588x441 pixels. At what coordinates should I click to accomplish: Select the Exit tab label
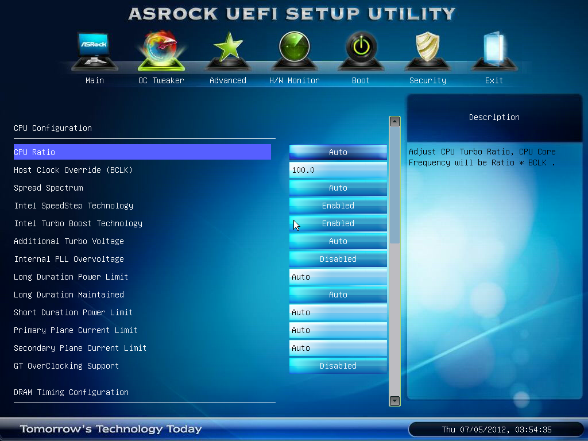click(494, 80)
